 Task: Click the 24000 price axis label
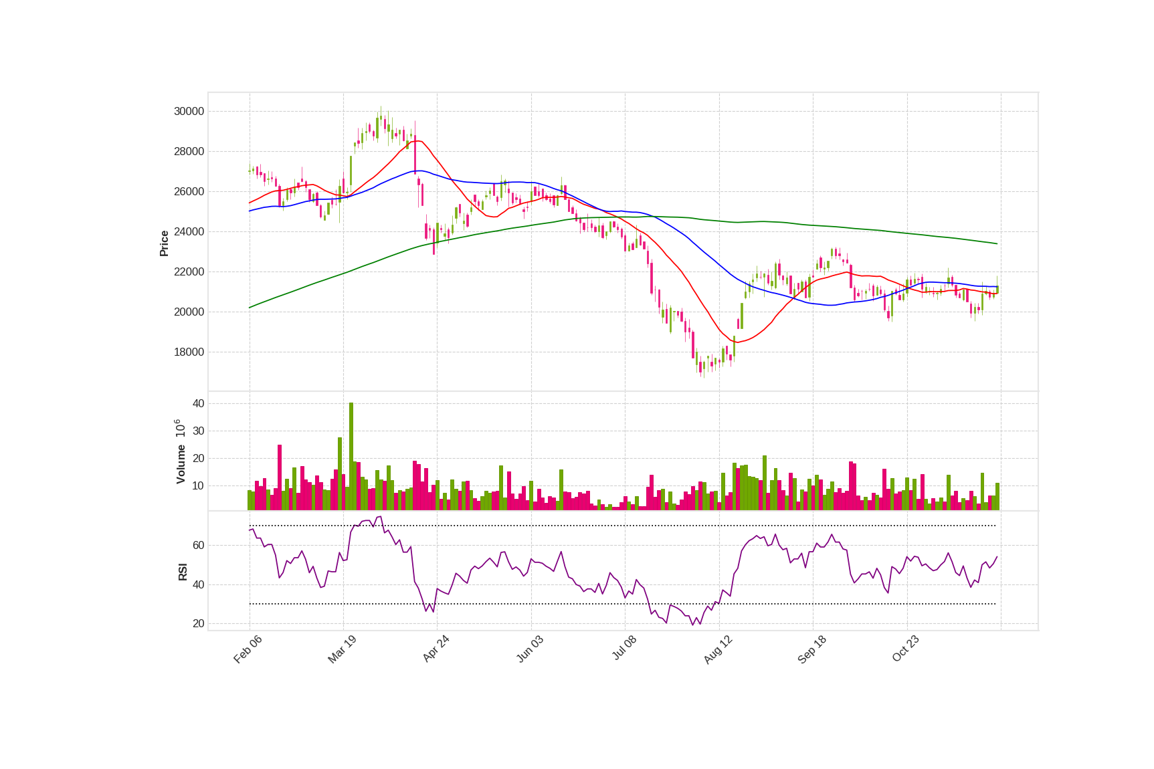coord(189,232)
